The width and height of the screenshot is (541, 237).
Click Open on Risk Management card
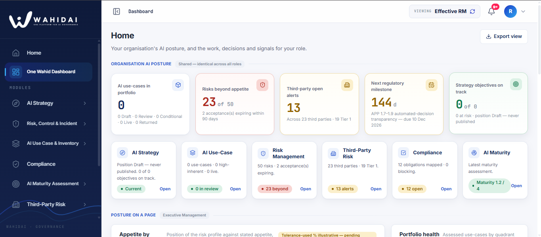[x=306, y=189]
